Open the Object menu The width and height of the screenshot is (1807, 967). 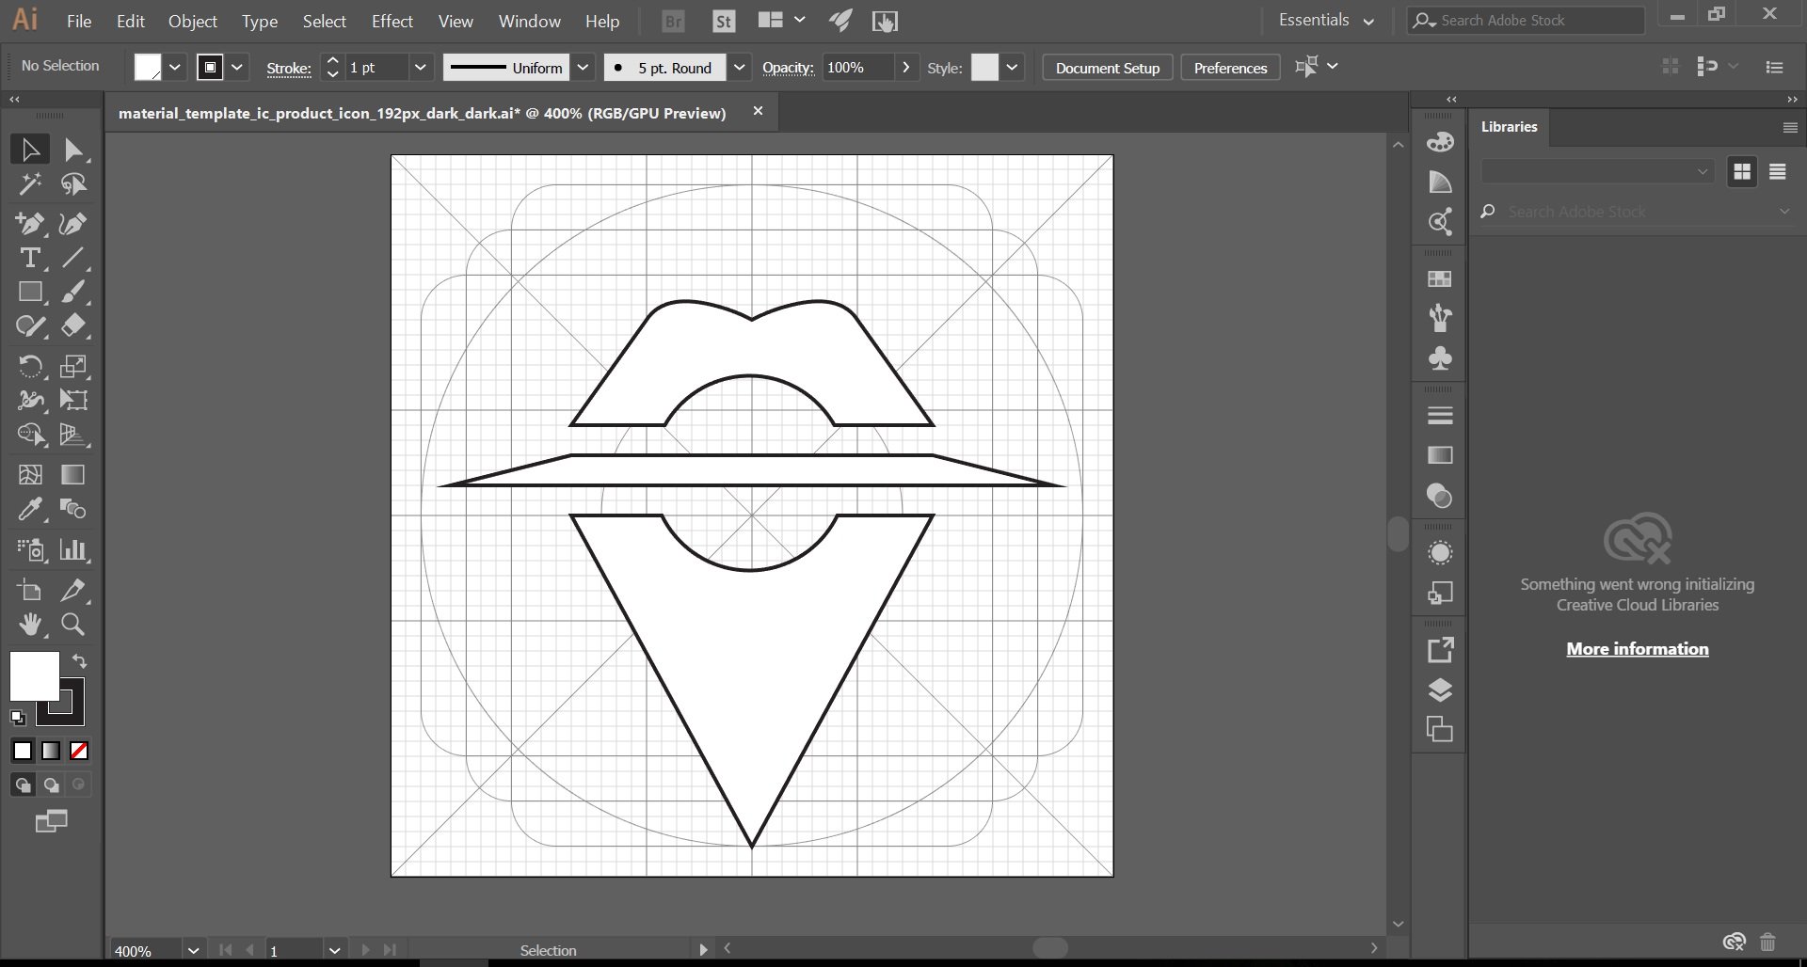(x=192, y=21)
